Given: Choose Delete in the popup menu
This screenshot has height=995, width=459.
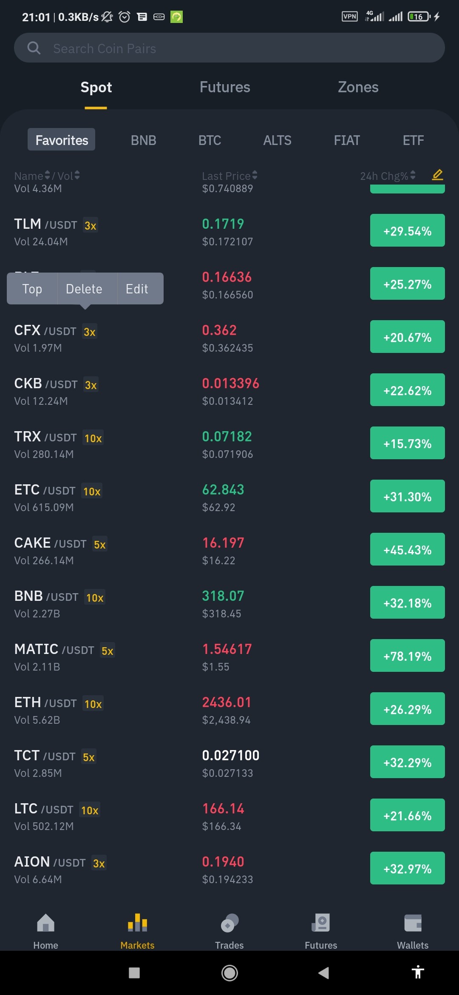Looking at the screenshot, I should point(84,289).
